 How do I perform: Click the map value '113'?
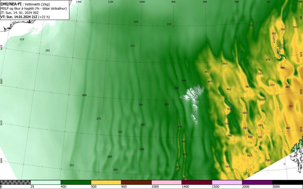[x=22, y=39]
